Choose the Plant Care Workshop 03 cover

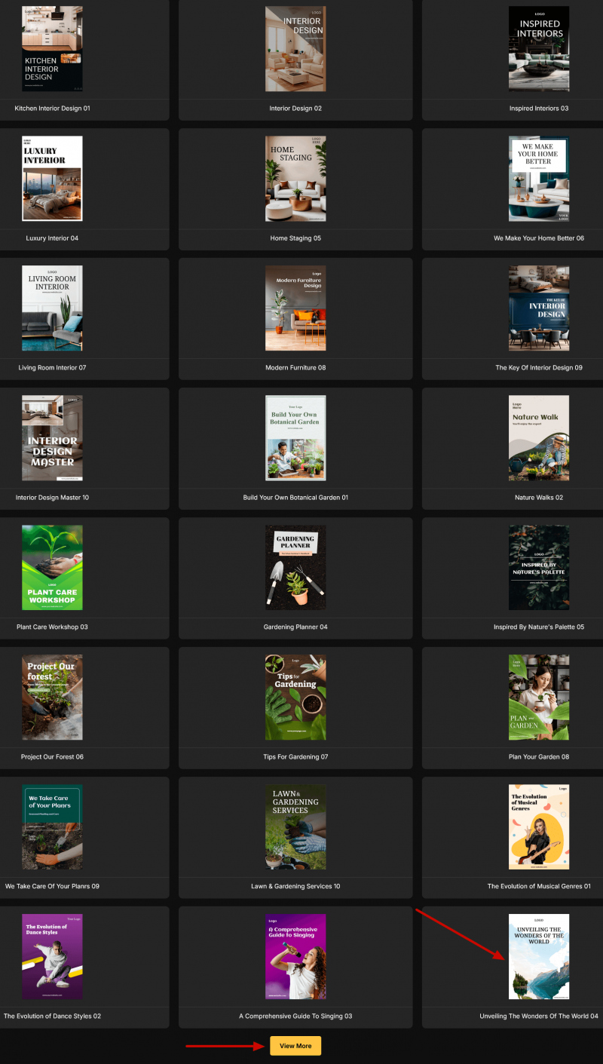(52, 568)
